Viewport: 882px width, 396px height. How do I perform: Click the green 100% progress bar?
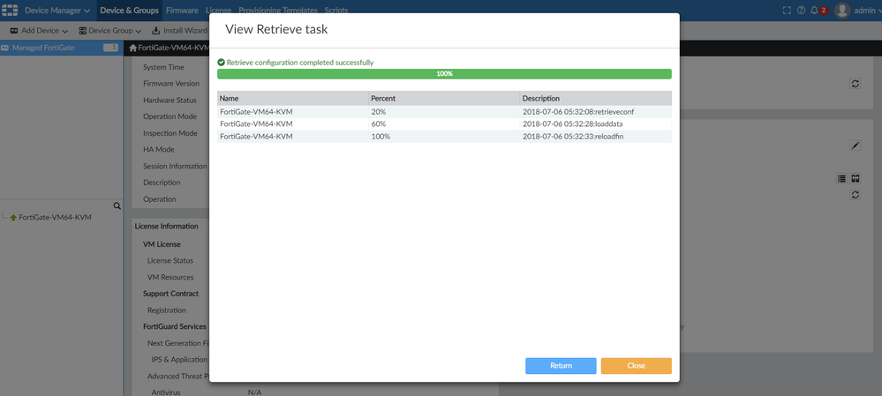coord(444,74)
